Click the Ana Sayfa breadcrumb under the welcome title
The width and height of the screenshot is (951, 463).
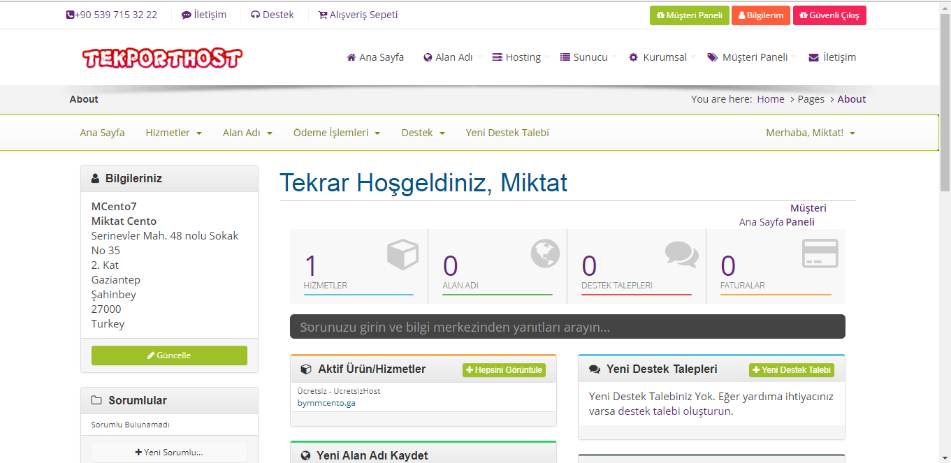761,222
